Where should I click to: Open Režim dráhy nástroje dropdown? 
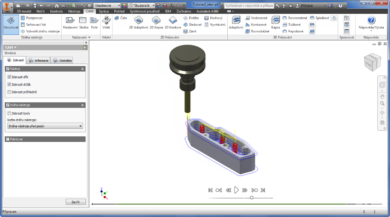[x=45, y=126]
